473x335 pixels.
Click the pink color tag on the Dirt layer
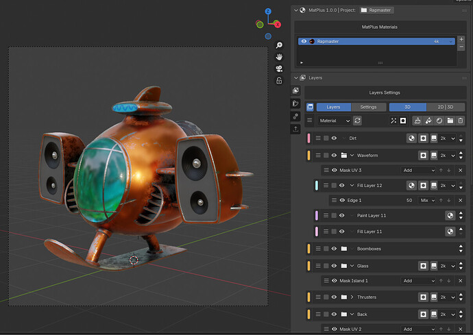coord(308,138)
